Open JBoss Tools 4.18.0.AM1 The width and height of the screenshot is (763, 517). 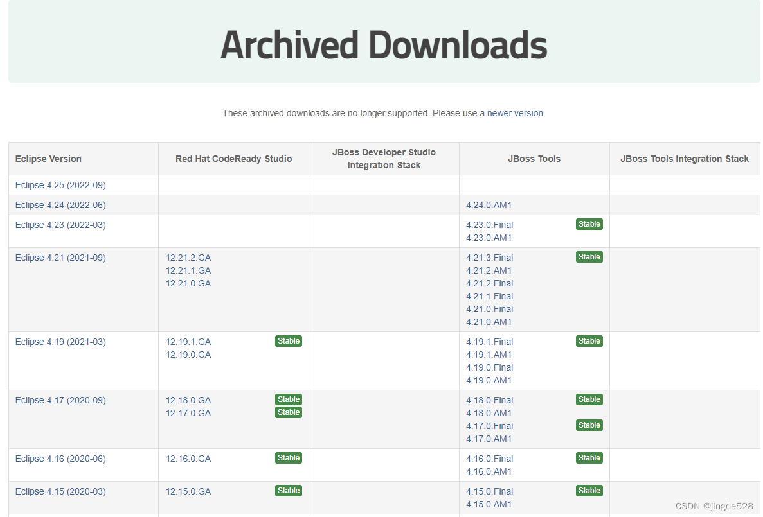click(x=489, y=413)
